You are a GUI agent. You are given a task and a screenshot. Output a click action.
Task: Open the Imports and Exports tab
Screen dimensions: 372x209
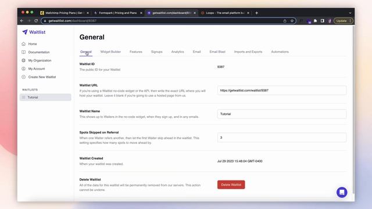[248, 52]
